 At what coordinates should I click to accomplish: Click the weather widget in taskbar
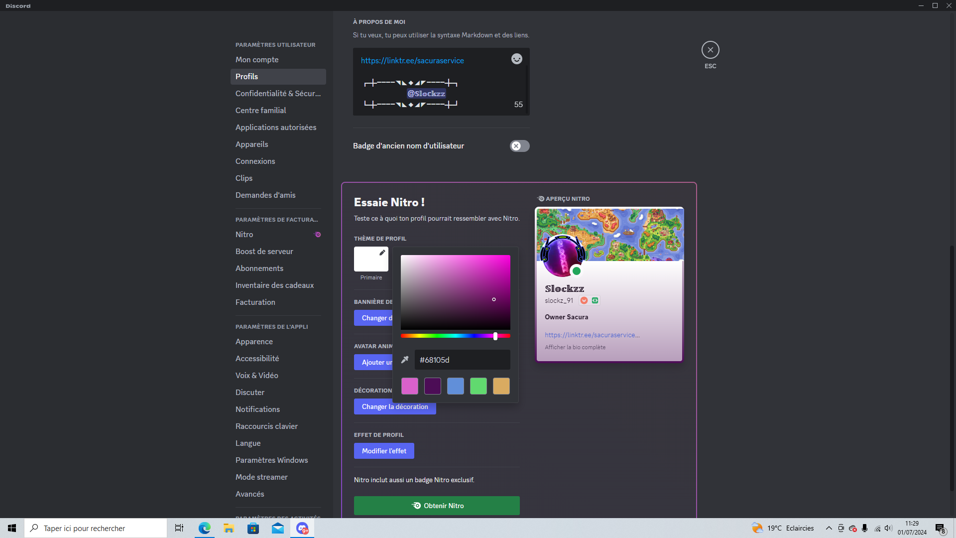point(783,528)
